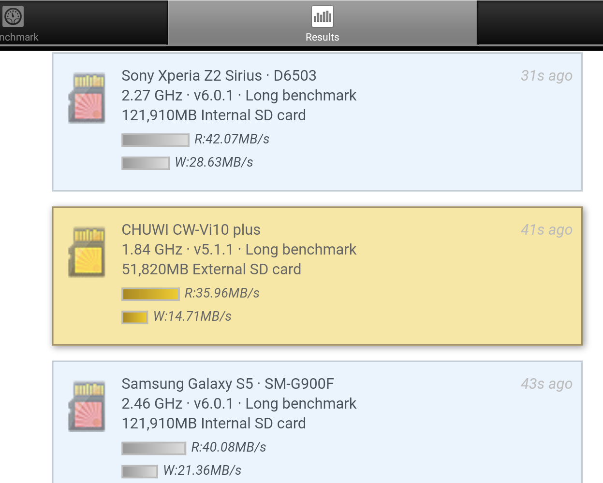Click the Sony read speed bar 42.07MB/s
Screen dimensions: 603x483
pyautogui.click(x=155, y=140)
